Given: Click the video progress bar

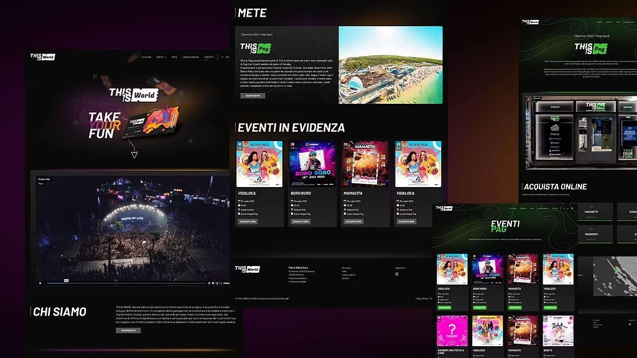Looking at the screenshot, I should [124, 283].
